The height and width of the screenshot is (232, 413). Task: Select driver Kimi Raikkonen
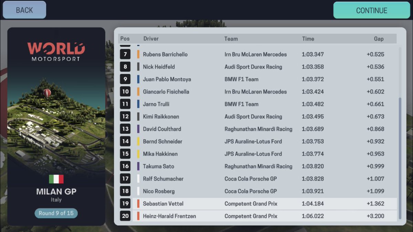[x=161, y=117]
